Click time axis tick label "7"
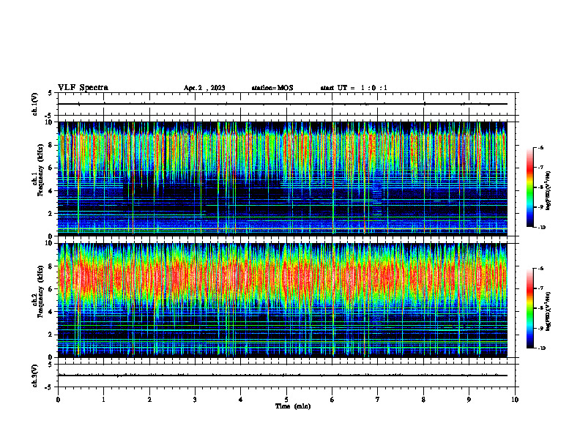 378,400
